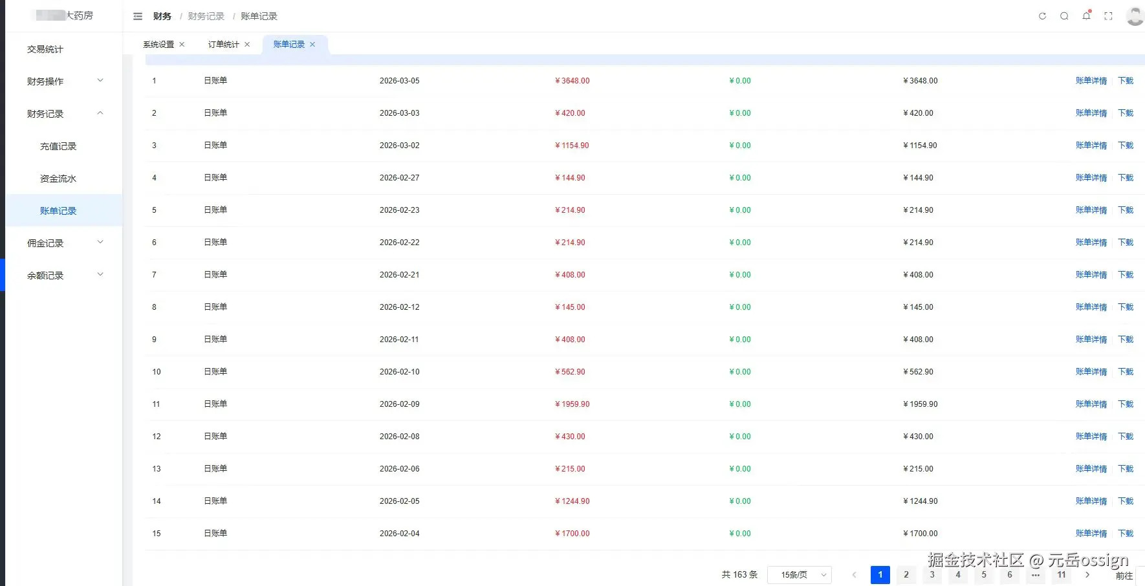Image resolution: width=1145 pixels, height=586 pixels.
Task: Switch to the 订单统计 tab
Action: [224, 45]
